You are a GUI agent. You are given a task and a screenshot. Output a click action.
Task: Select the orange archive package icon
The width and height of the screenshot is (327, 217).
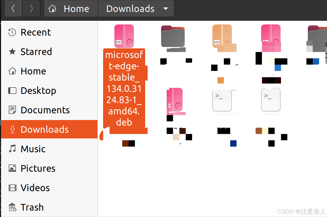tap(222, 36)
